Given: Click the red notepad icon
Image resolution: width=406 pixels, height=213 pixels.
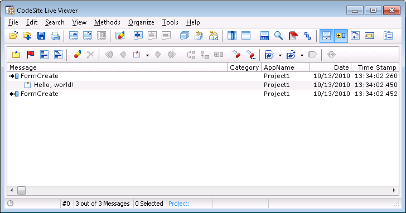Looking at the screenshot, I should (x=293, y=36).
